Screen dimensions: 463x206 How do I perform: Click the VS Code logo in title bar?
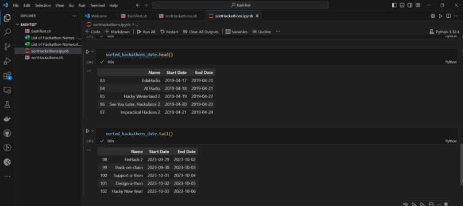5,5
